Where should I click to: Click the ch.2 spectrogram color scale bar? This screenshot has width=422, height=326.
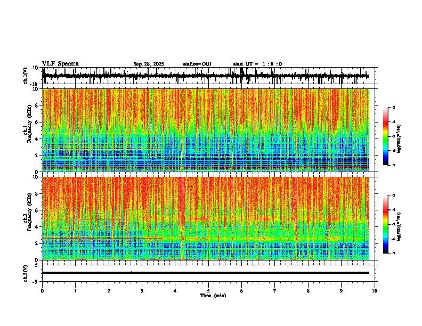386,224
